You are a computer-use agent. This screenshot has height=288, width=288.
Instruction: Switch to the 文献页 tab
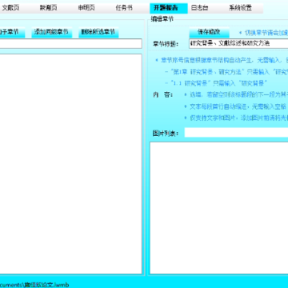(x=10, y=8)
